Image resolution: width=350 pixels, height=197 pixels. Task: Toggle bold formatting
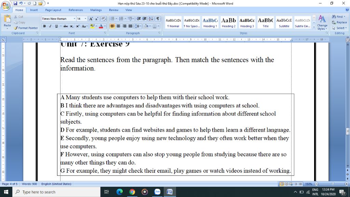(x=44, y=26)
